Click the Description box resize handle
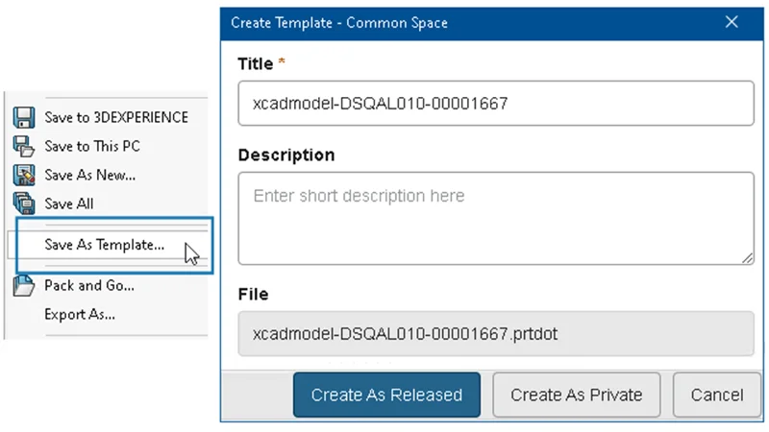 [748, 258]
